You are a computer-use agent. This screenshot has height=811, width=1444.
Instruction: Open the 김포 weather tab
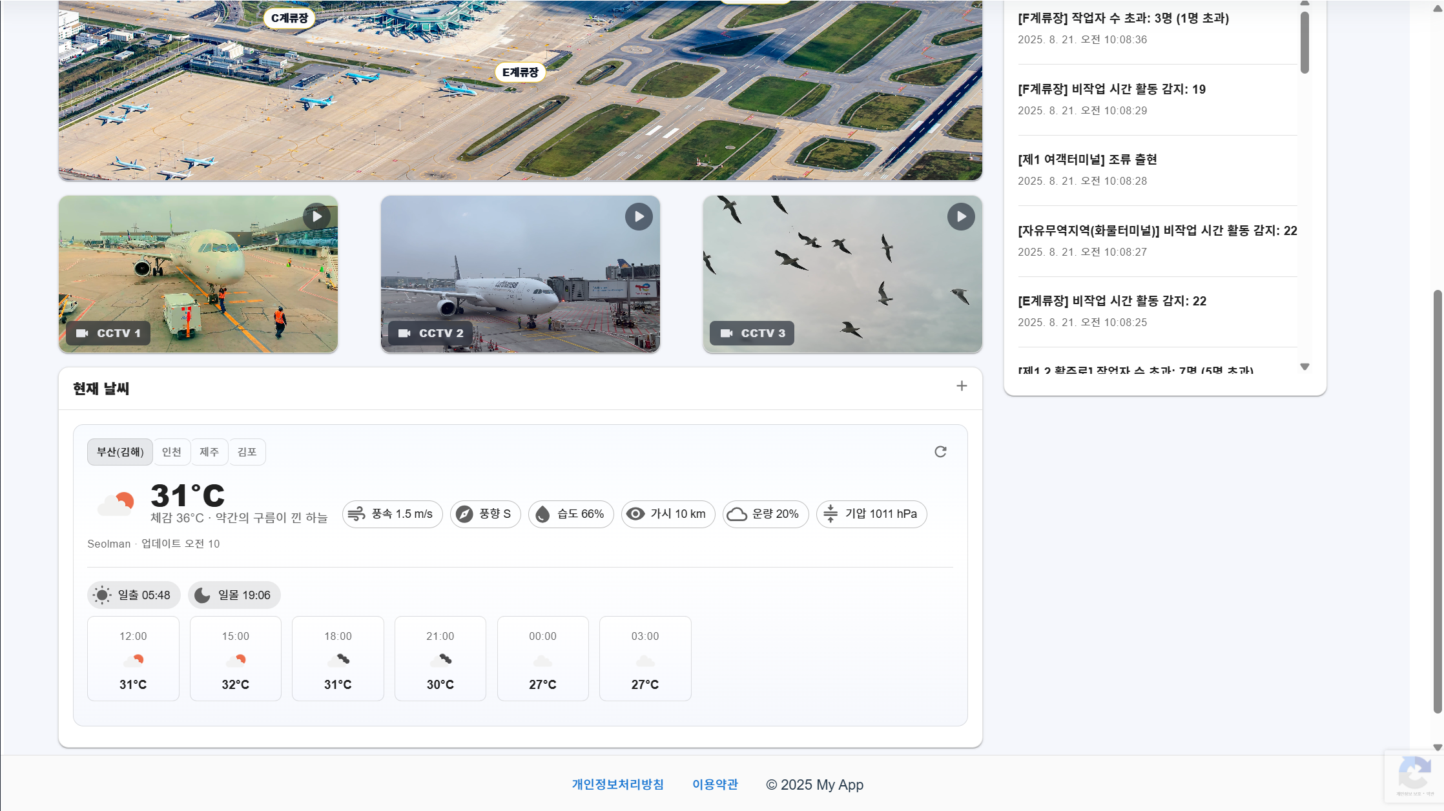247,452
